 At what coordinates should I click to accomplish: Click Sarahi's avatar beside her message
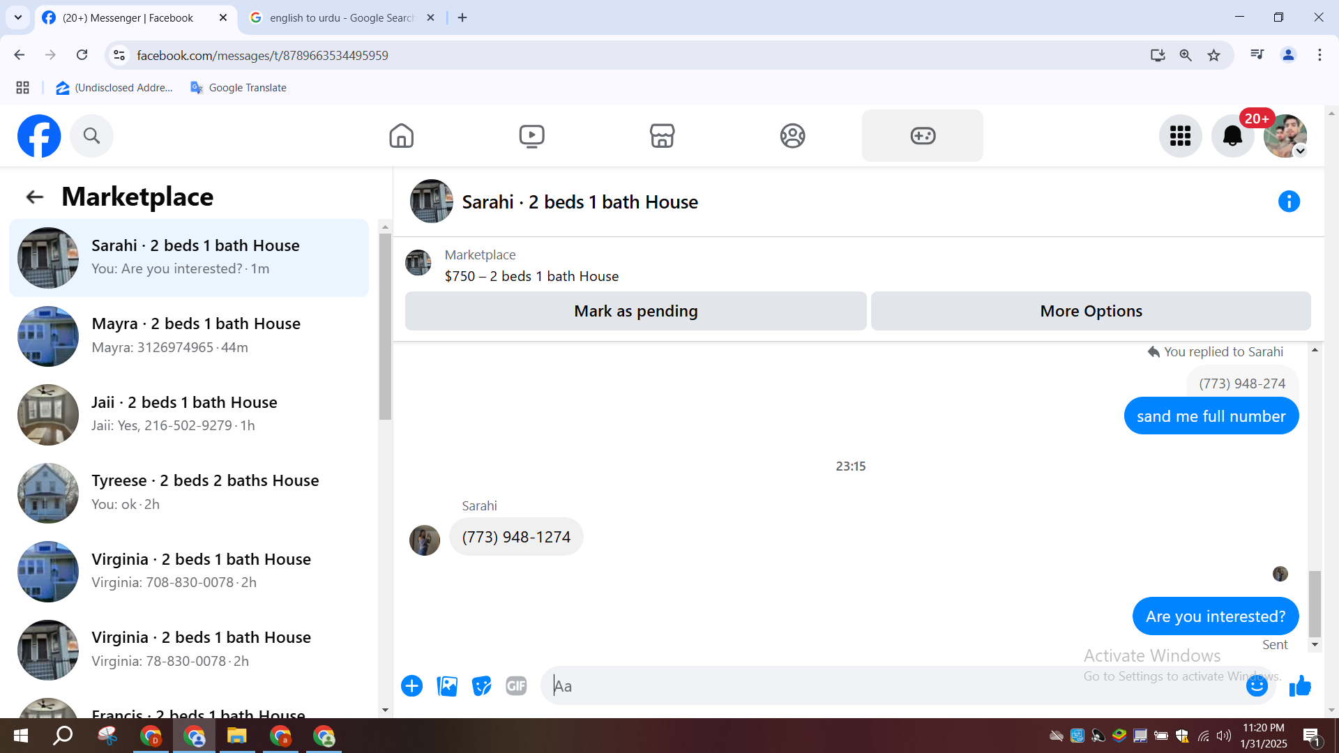tap(424, 540)
